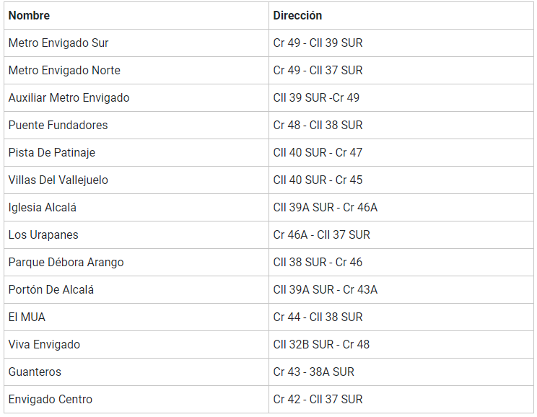
Task: Click the Nombre column header
Action: pos(29,15)
